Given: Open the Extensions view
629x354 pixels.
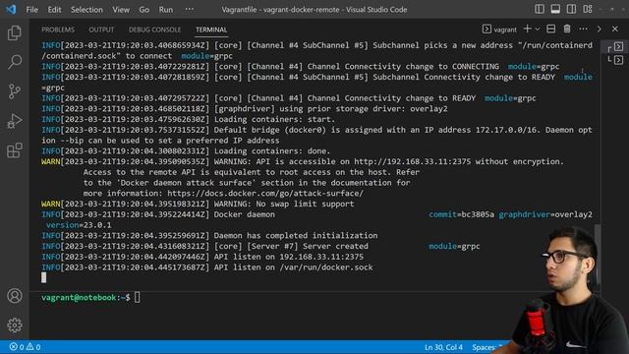Looking at the screenshot, I should click(15, 150).
